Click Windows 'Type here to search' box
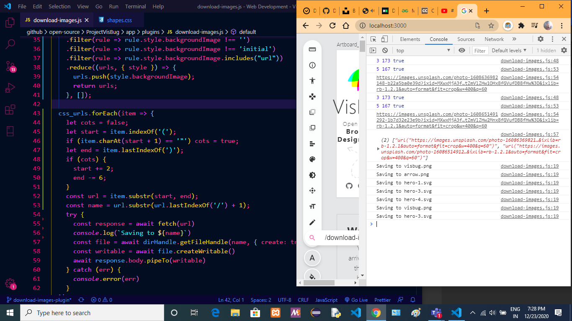Screen dimensions: 572x321 tap(92, 313)
